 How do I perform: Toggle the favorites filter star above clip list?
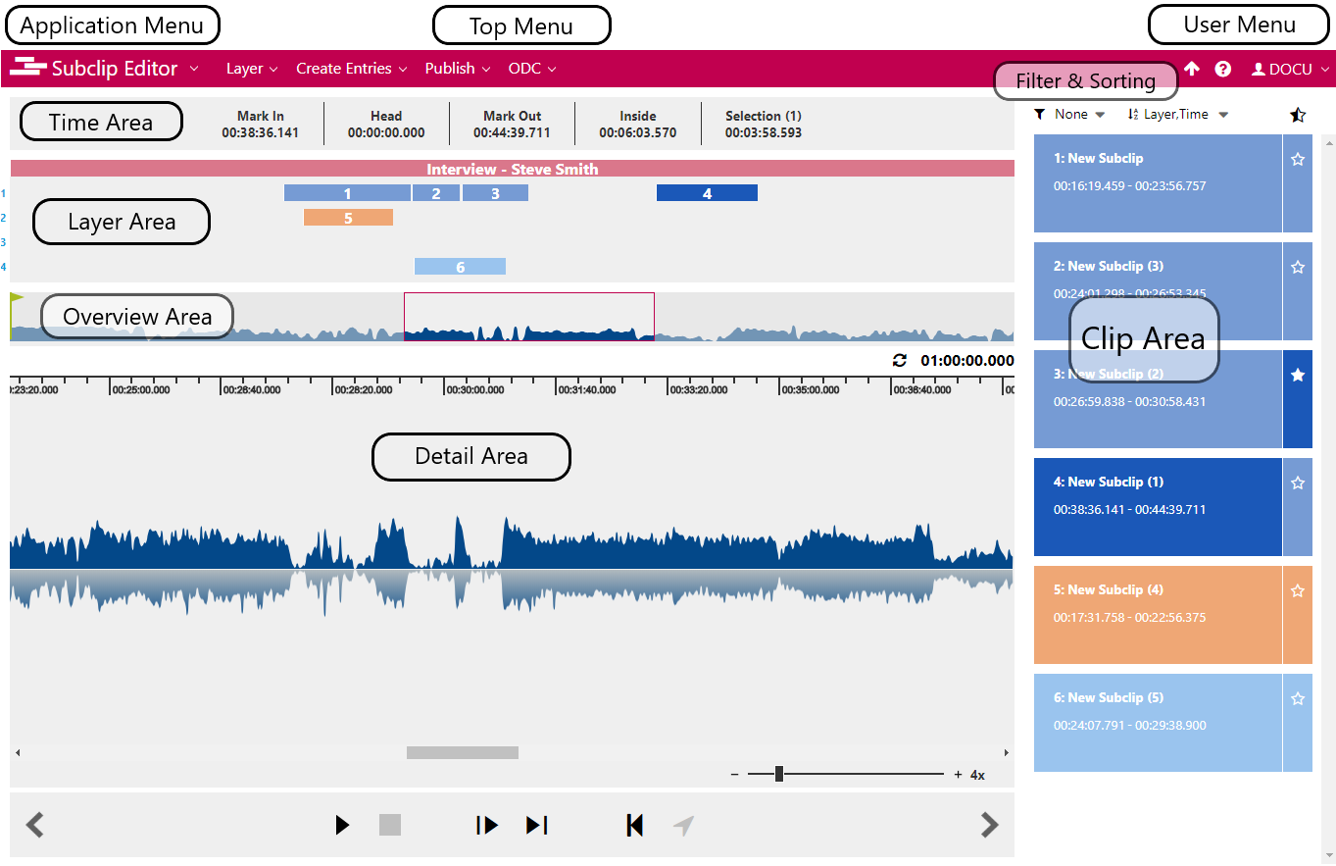[x=1298, y=115]
